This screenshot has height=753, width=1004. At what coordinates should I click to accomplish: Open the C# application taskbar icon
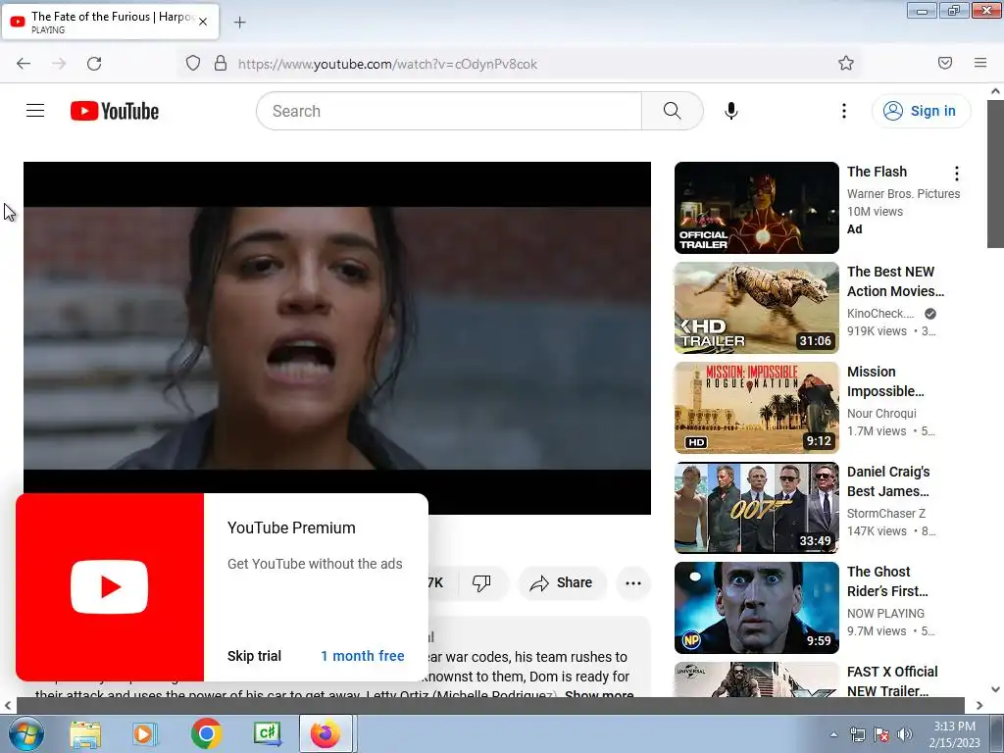click(267, 733)
